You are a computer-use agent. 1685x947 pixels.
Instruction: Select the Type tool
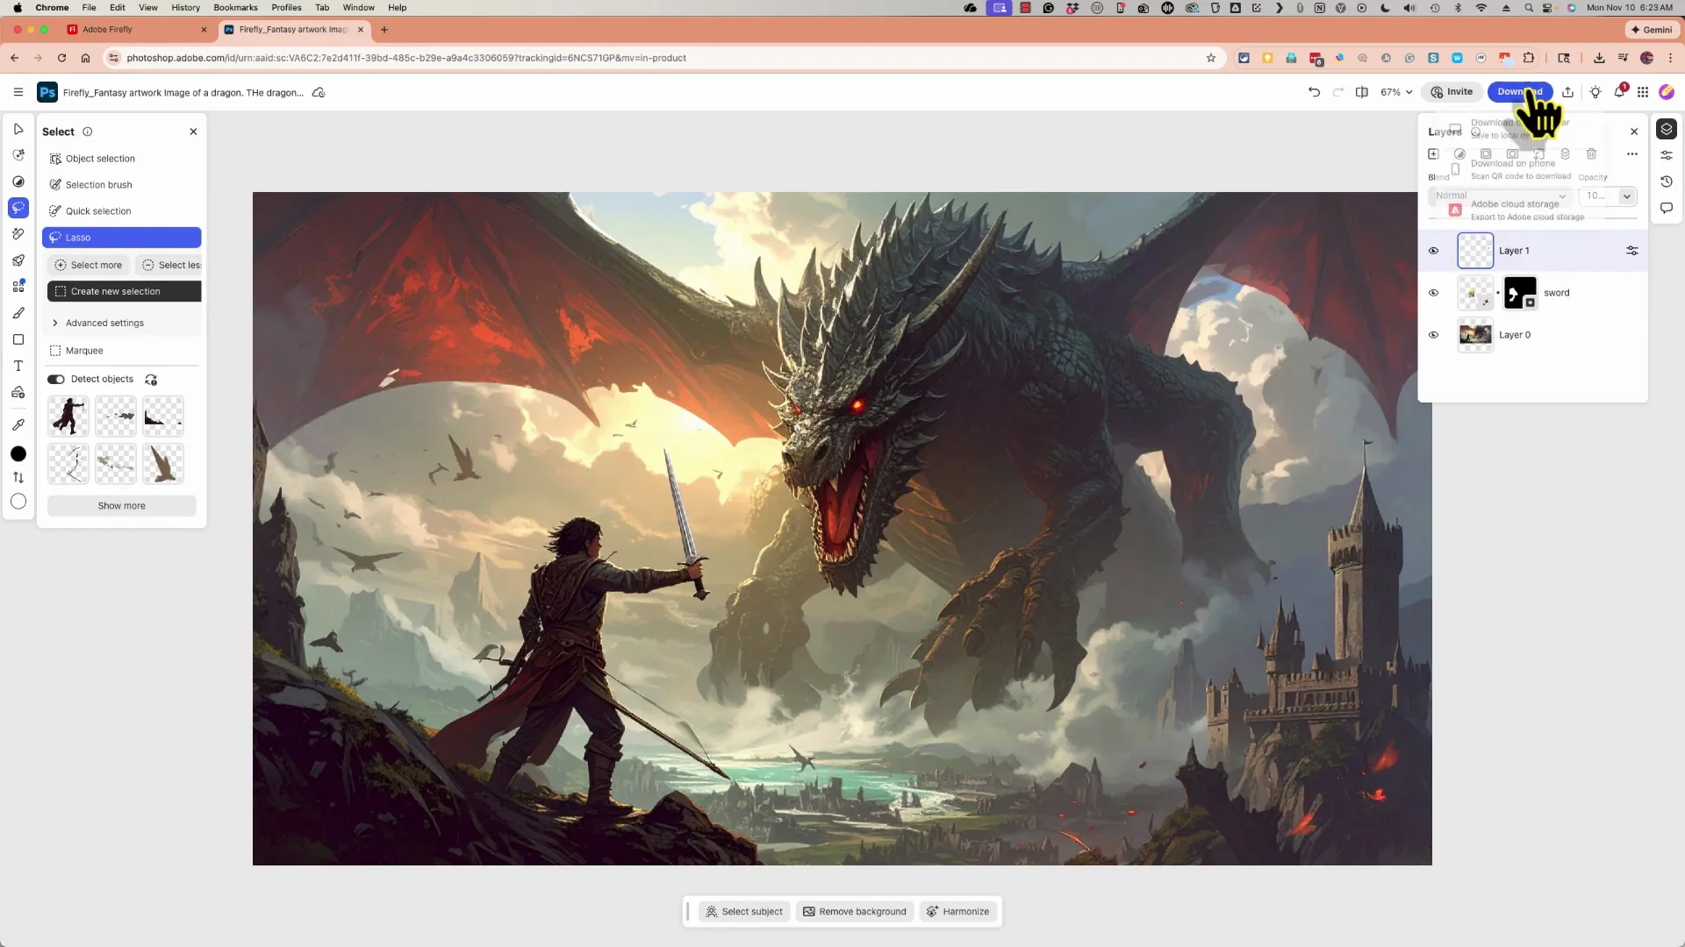pyautogui.click(x=18, y=366)
